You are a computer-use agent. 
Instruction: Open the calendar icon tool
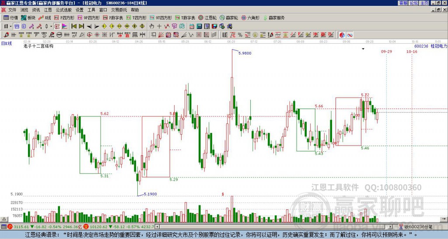pos(192,26)
